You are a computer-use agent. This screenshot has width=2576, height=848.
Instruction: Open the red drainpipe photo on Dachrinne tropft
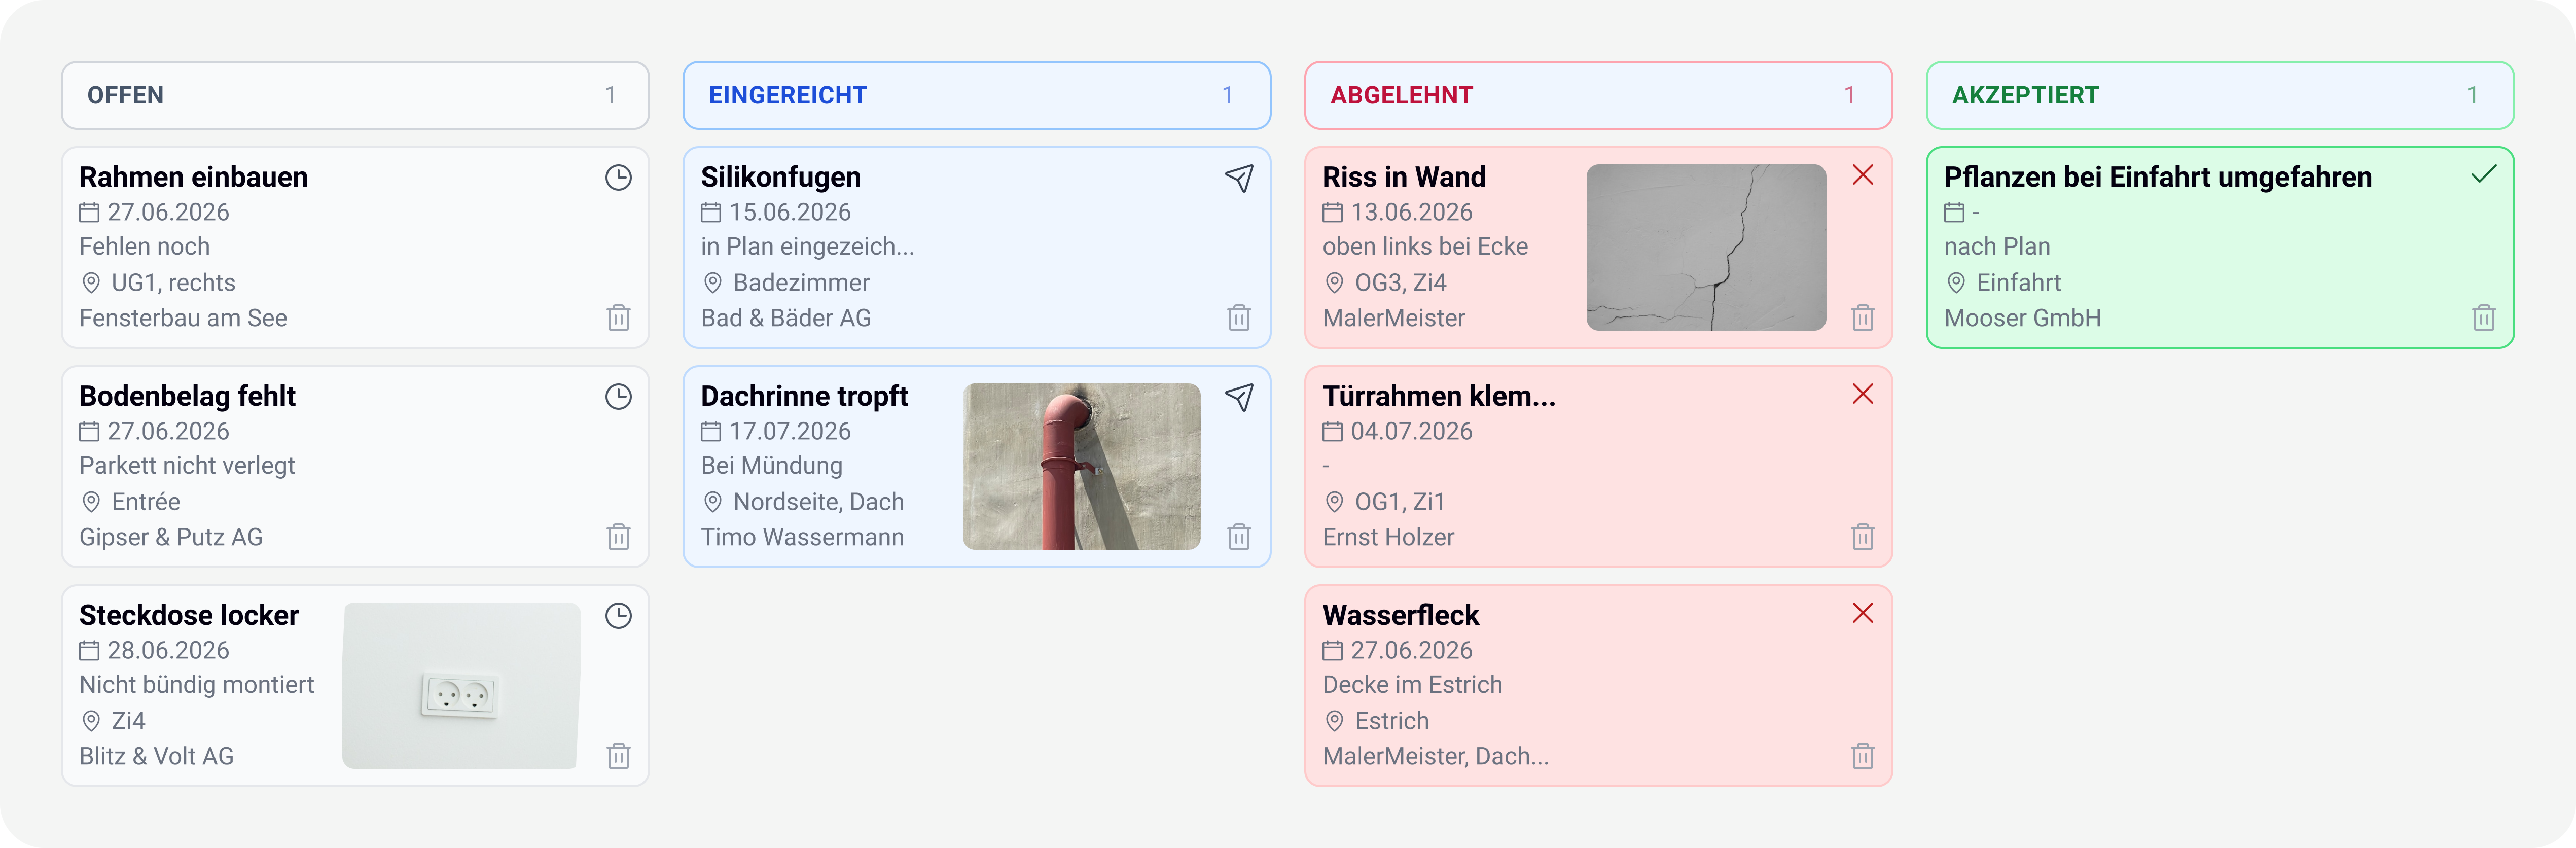click(1081, 466)
